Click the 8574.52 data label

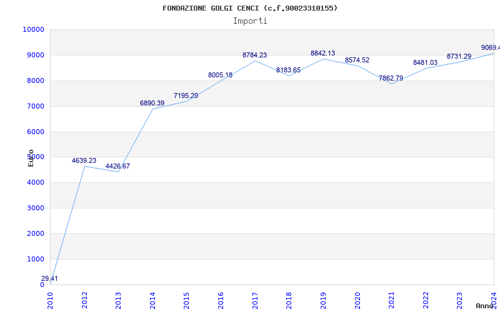click(357, 60)
